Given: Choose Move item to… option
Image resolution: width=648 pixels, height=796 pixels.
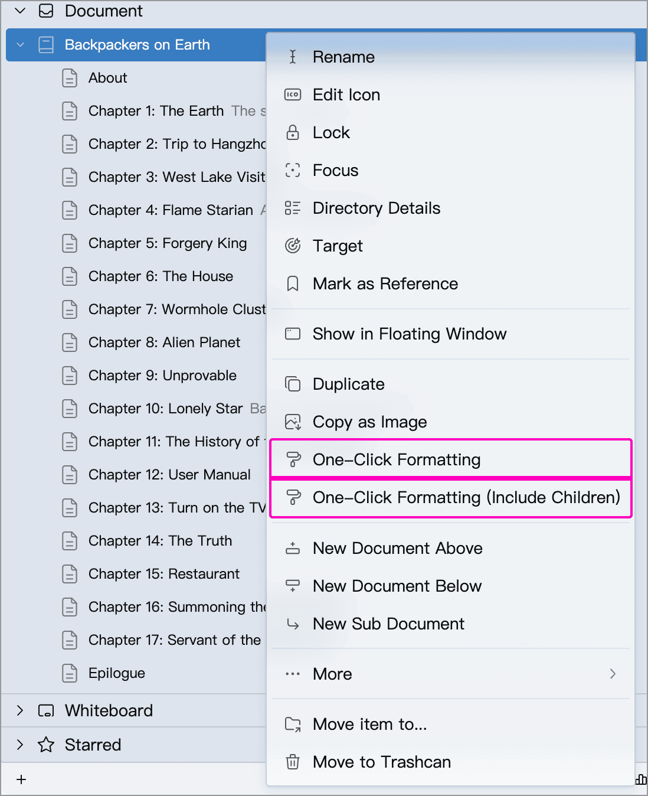Looking at the screenshot, I should [x=451, y=724].
